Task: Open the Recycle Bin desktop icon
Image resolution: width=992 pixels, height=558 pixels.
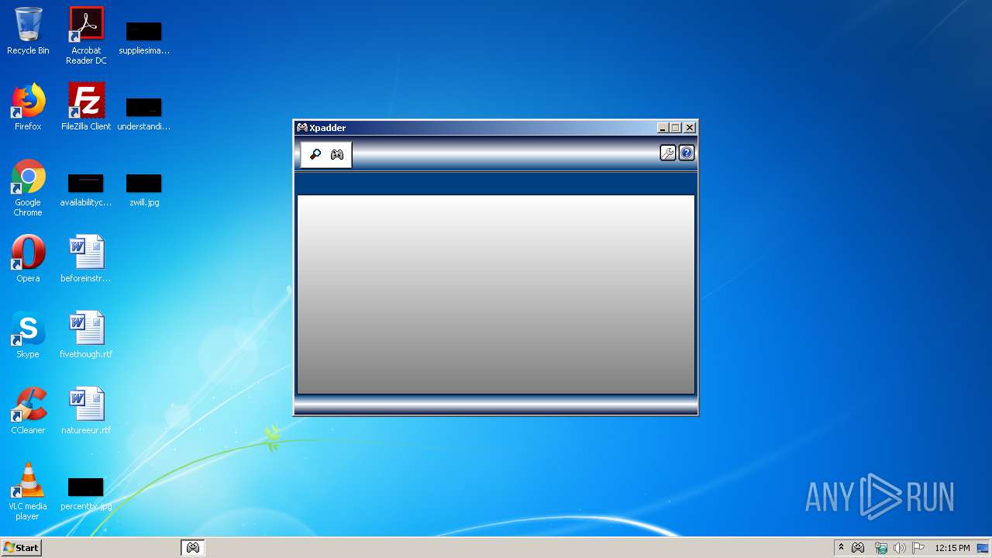Action: click(x=28, y=32)
